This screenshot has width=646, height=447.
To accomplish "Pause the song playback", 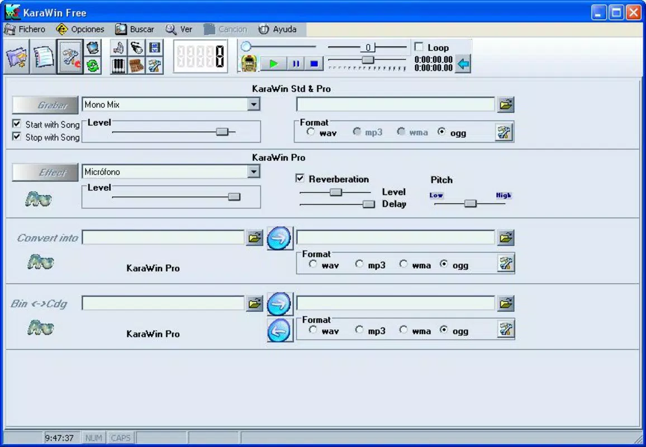I will (x=296, y=64).
